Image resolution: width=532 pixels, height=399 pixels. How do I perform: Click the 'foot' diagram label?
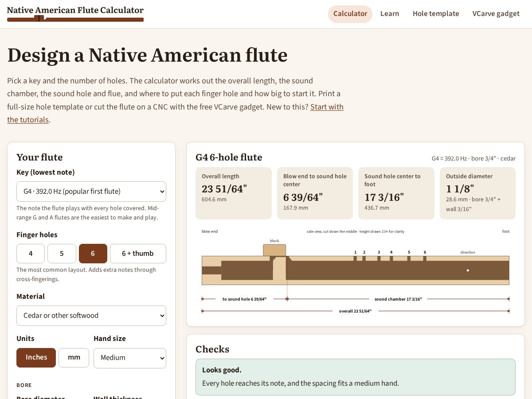[x=506, y=231]
